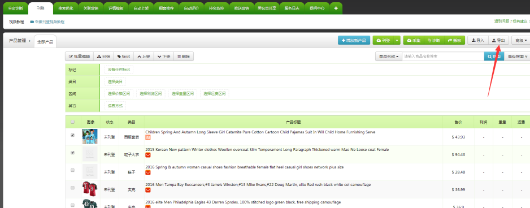This screenshot has width=530, height=208.
Task: Uncheck the Children Pajamas product checkbox
Action: [x=73, y=135]
